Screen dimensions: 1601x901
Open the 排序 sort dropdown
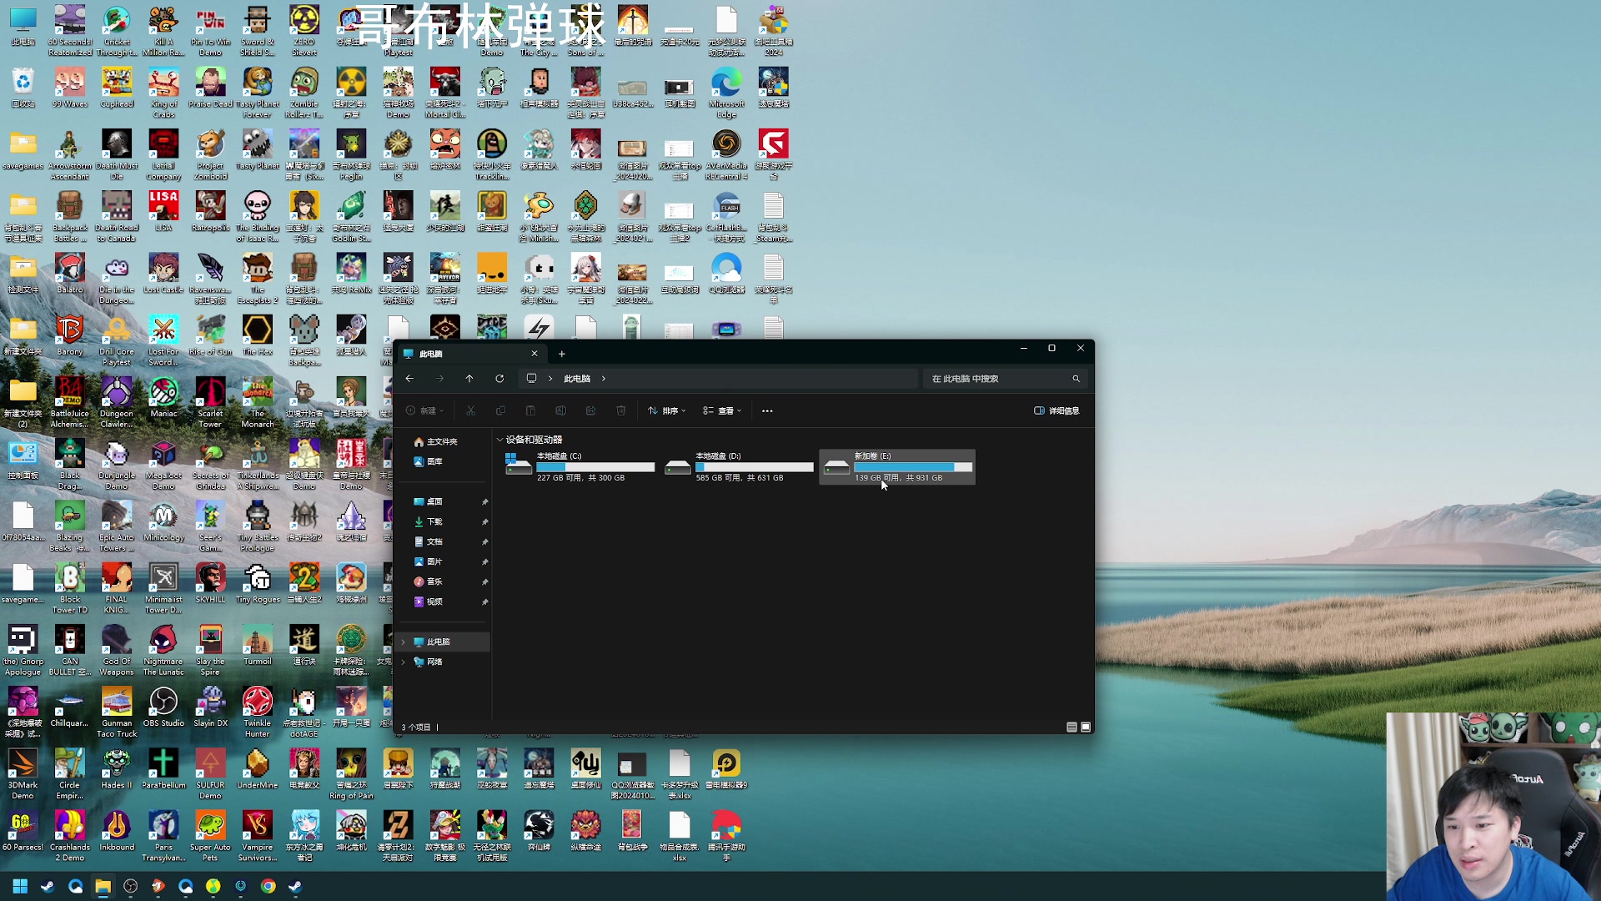667,410
